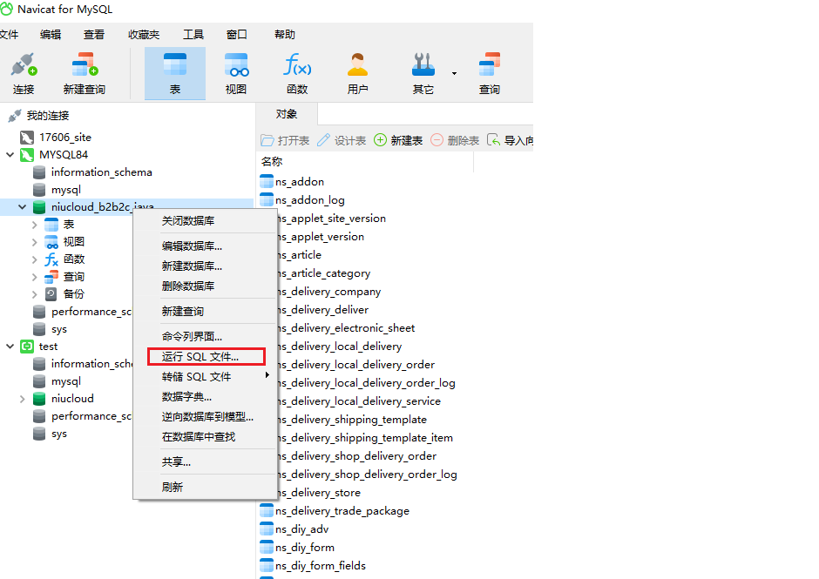Expand the 表 tree node

pyautogui.click(x=35, y=225)
